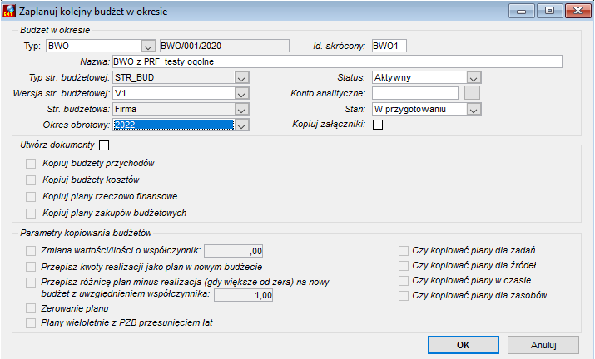This screenshot has width=595, height=359.
Task: Check Kopiuj budżety kosztów
Action: coord(31,180)
